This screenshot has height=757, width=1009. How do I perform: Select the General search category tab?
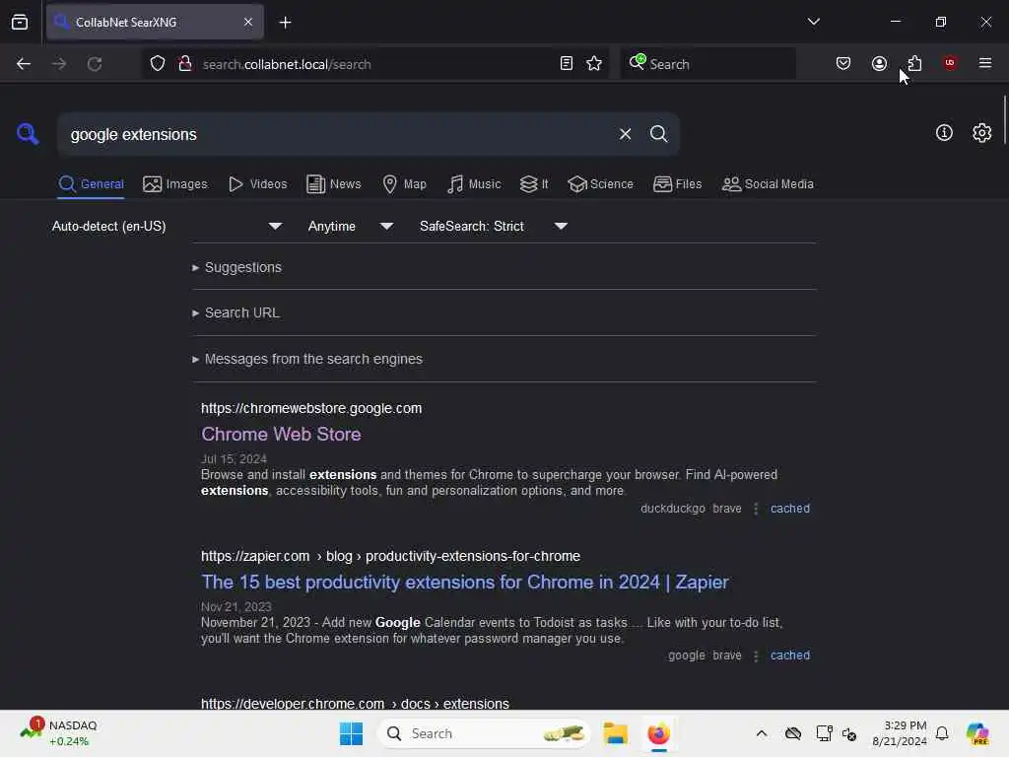[91, 184]
